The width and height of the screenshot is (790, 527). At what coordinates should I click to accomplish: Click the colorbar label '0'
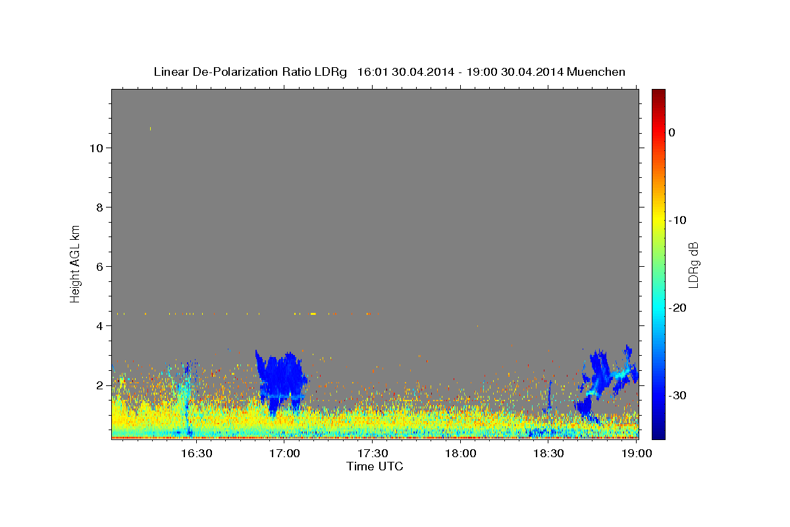(672, 132)
